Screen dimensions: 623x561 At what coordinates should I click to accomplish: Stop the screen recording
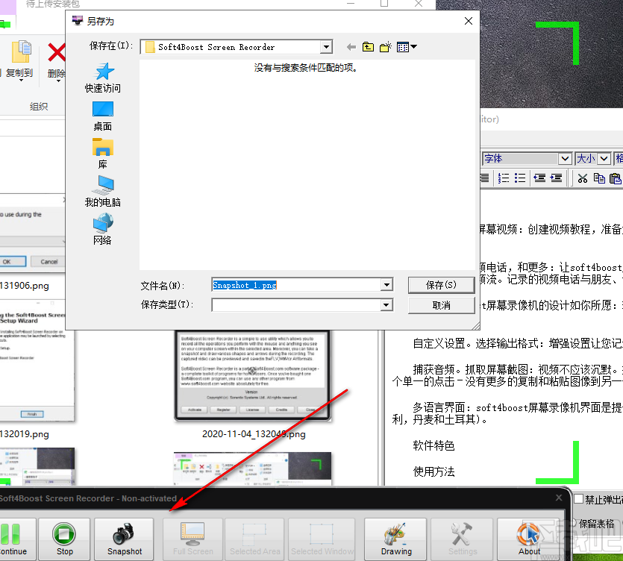(64, 539)
